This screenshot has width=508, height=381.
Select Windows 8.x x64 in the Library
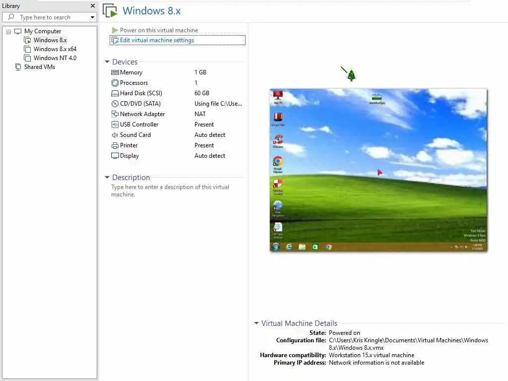pyautogui.click(x=55, y=49)
